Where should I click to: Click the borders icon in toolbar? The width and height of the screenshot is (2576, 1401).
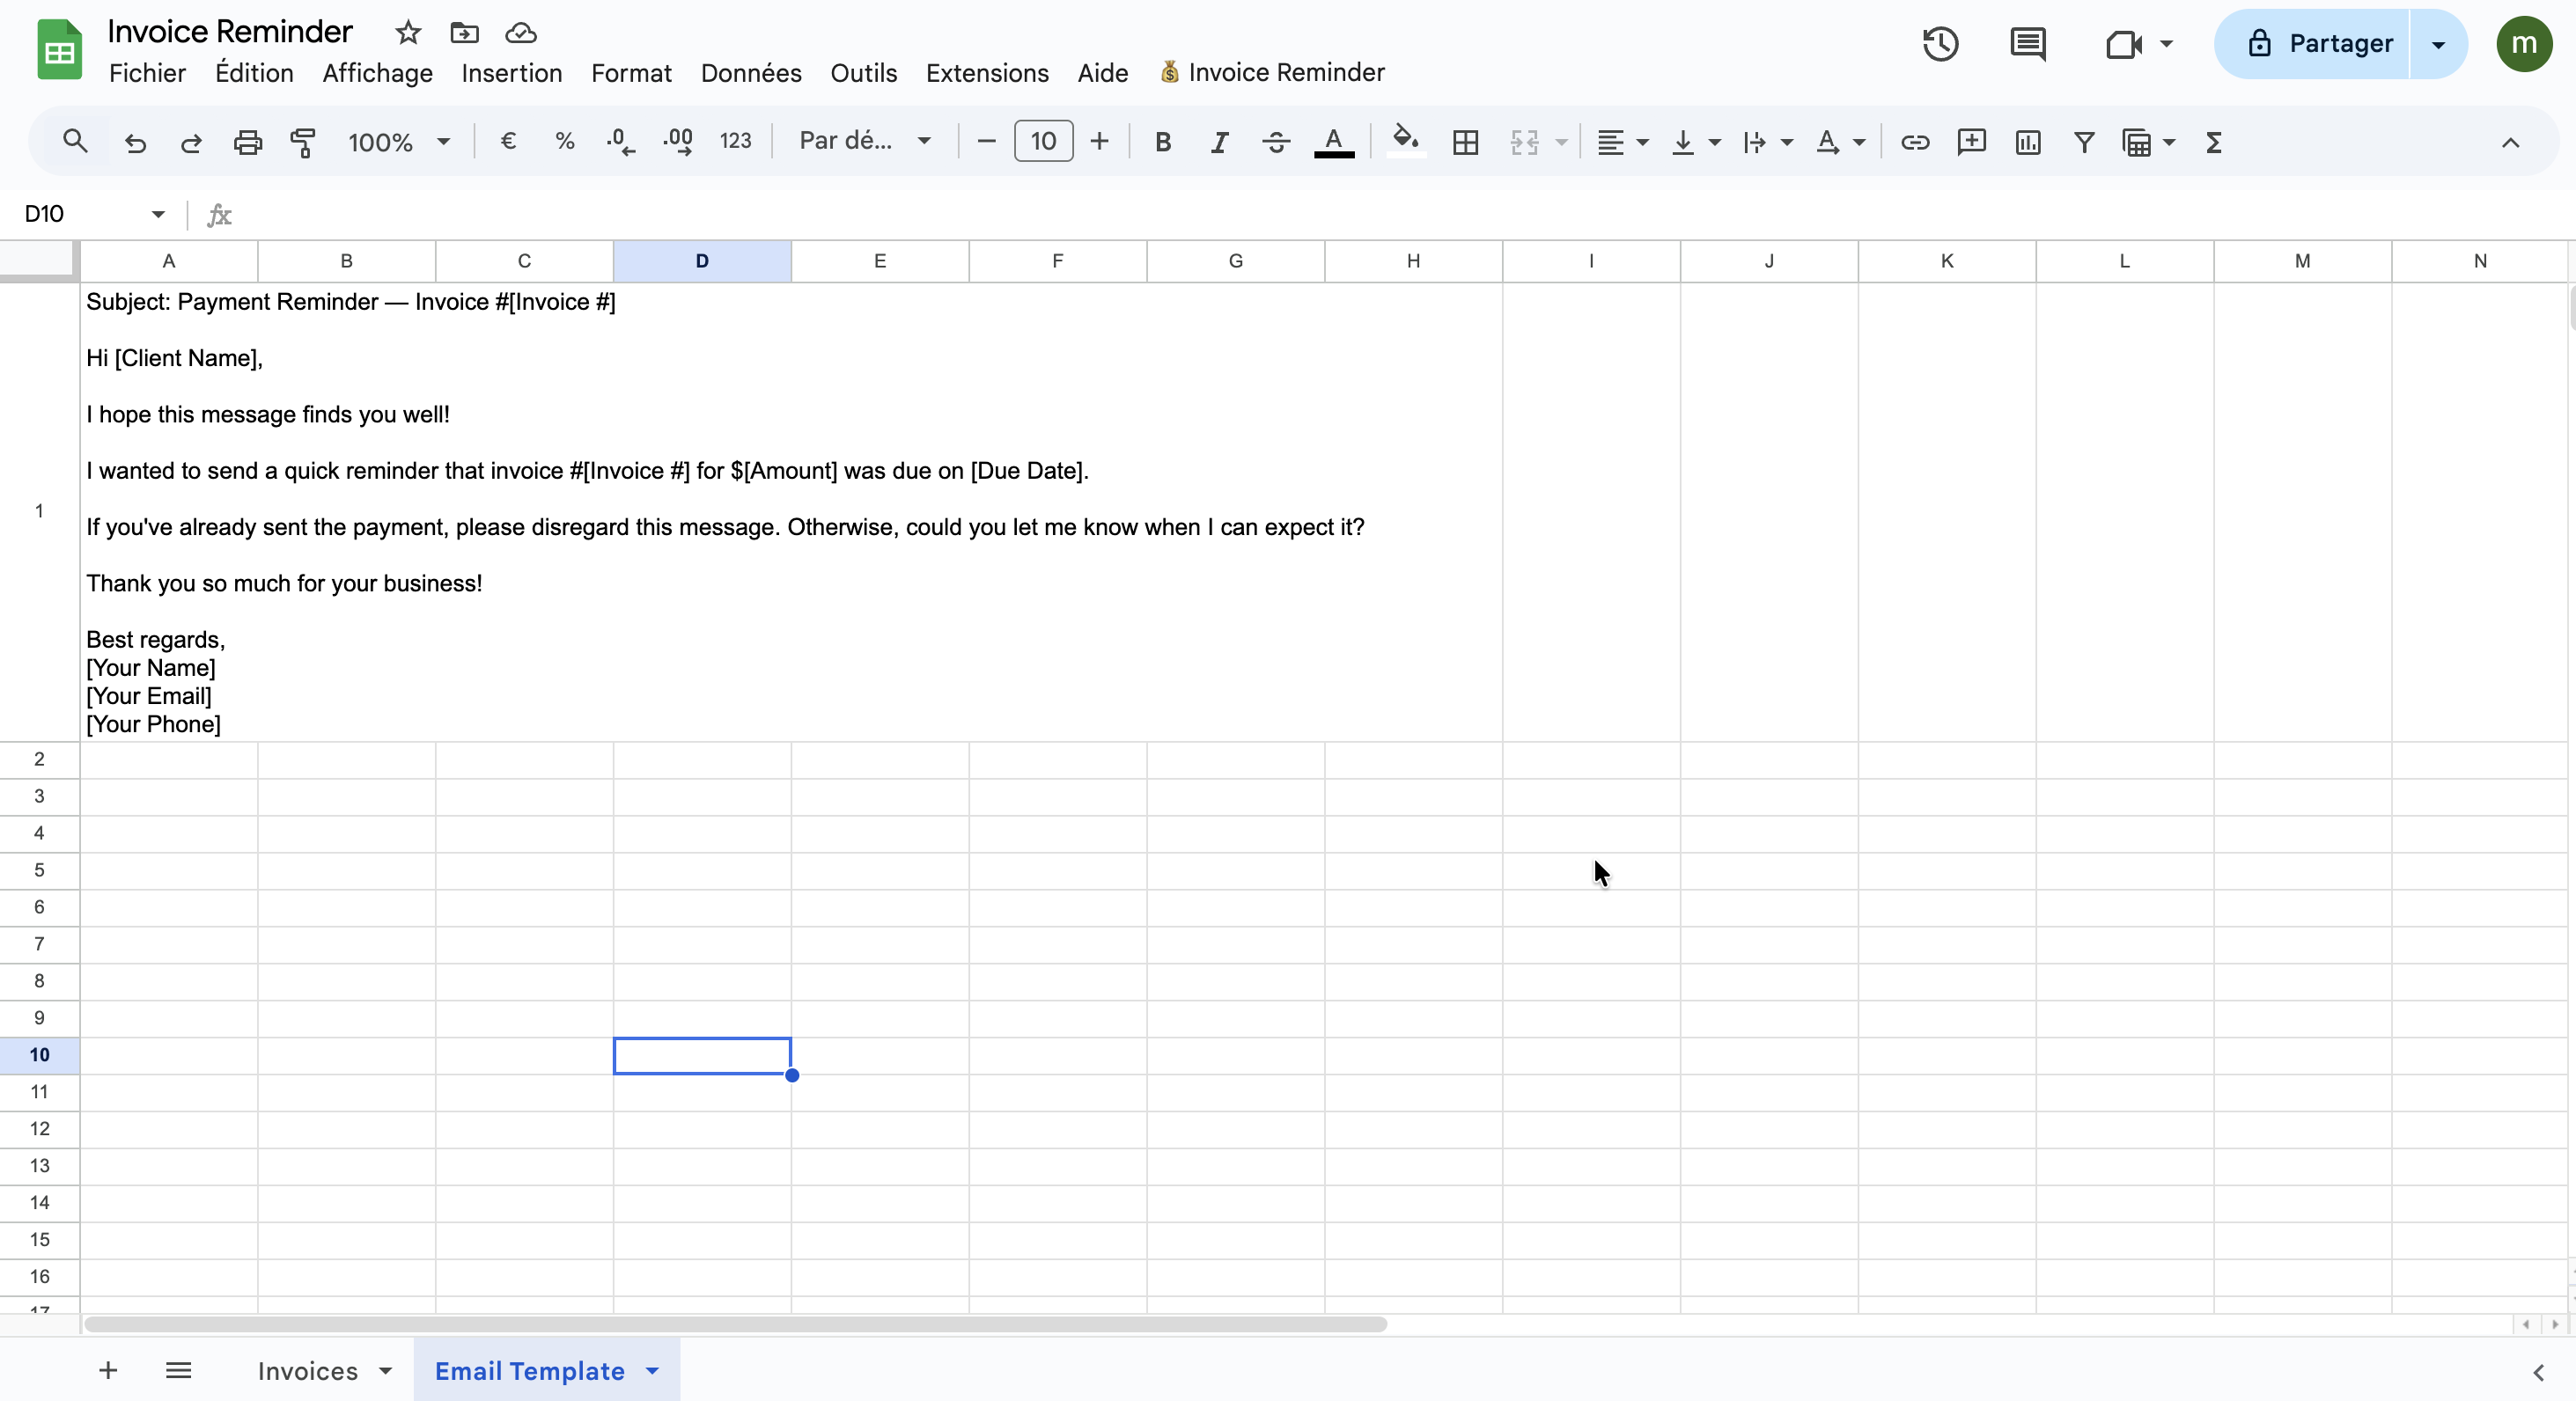[1465, 143]
